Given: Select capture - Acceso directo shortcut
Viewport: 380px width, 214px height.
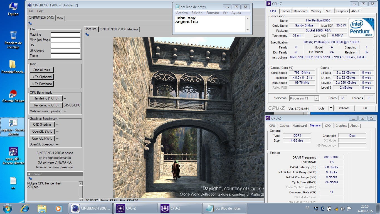Looking at the screenshot, I should (x=13, y=127).
